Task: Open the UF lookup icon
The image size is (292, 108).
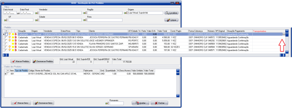Action: point(6,20)
